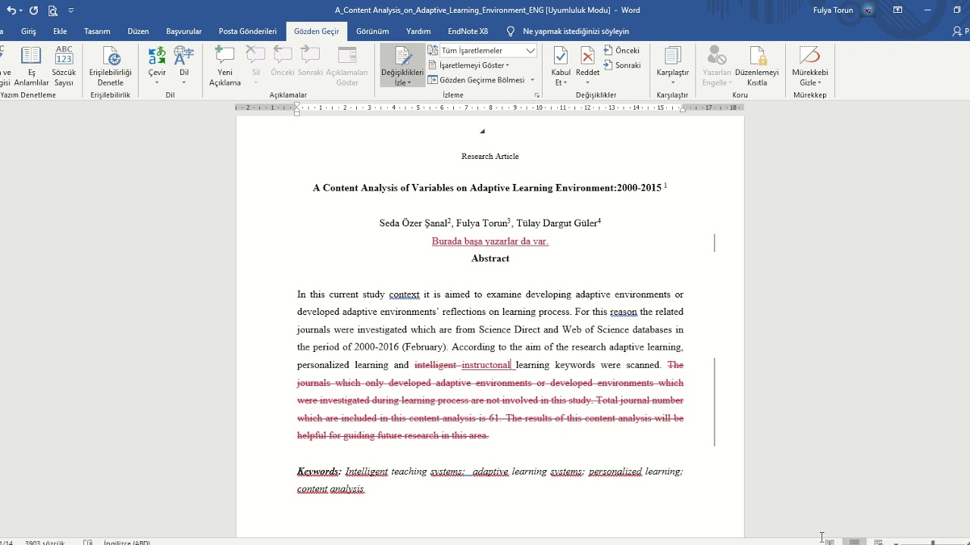The image size is (970, 545).
Task: Click the 'Ne yapmak istediğinizi söyleyin' search box
Action: pyautogui.click(x=575, y=31)
